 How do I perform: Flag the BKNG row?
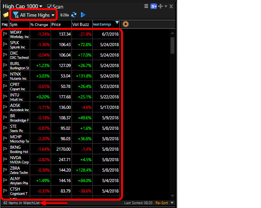pos(5,149)
